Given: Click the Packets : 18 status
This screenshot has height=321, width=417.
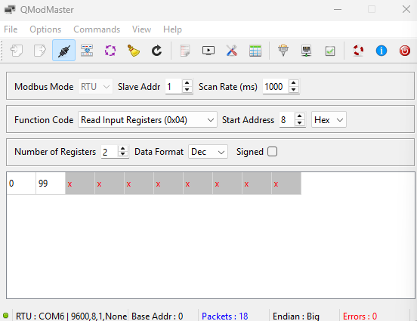Looking at the screenshot, I should click(224, 316).
